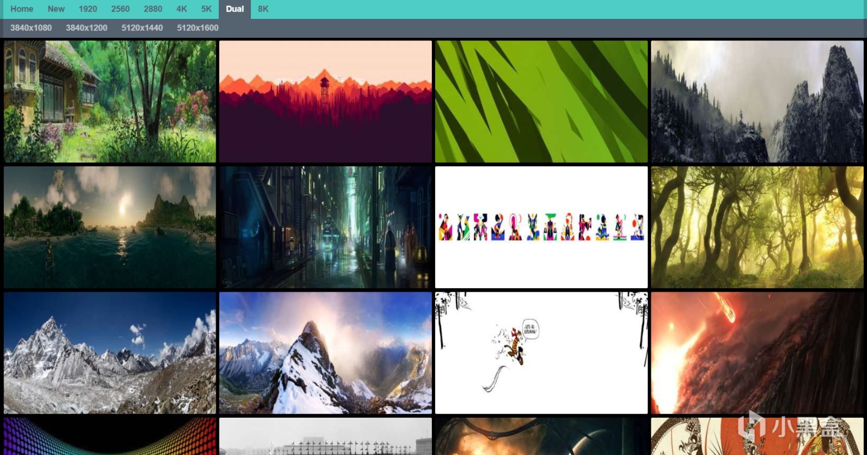Image resolution: width=867 pixels, height=455 pixels.
Task: View the black and white building wallpaper
Action: 325,436
